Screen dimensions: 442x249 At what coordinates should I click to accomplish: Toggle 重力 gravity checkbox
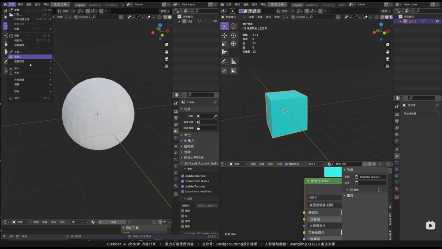coord(186,141)
